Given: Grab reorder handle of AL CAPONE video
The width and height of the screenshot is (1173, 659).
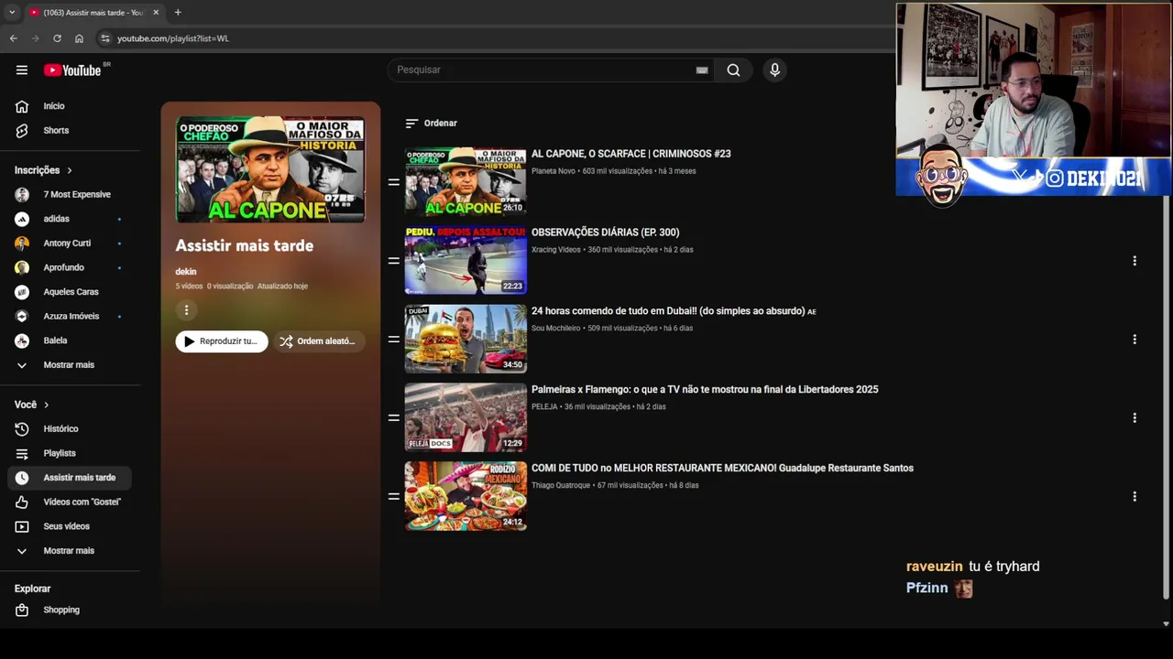Looking at the screenshot, I should click(x=393, y=182).
